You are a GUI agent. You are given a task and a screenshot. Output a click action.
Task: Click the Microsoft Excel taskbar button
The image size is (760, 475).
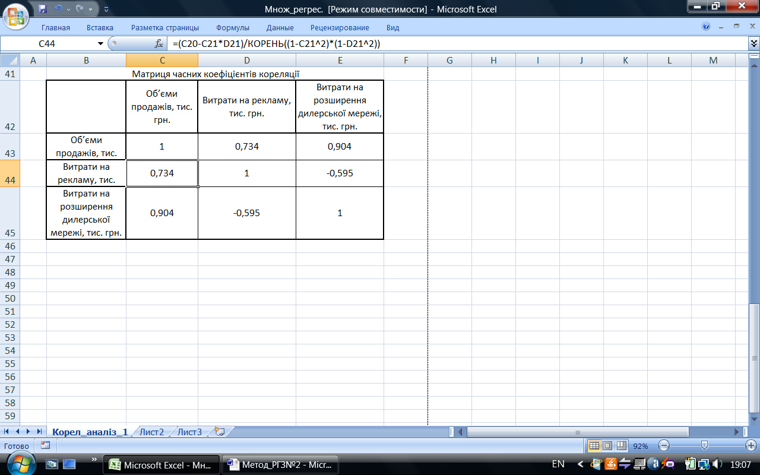pyautogui.click(x=162, y=465)
